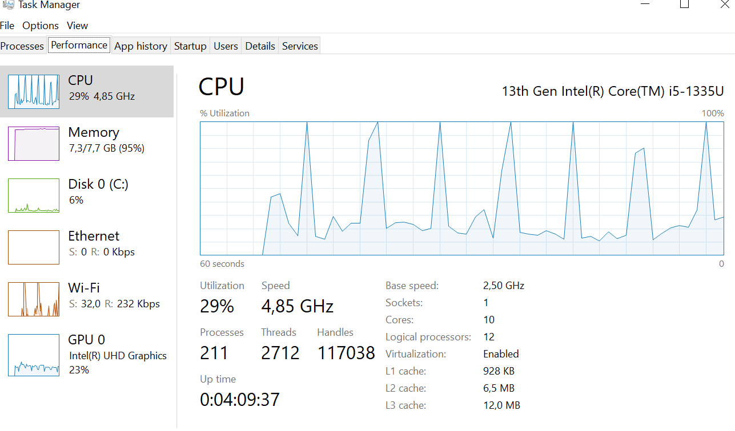Open the Users tab
The height and width of the screenshot is (431, 735).
click(226, 46)
